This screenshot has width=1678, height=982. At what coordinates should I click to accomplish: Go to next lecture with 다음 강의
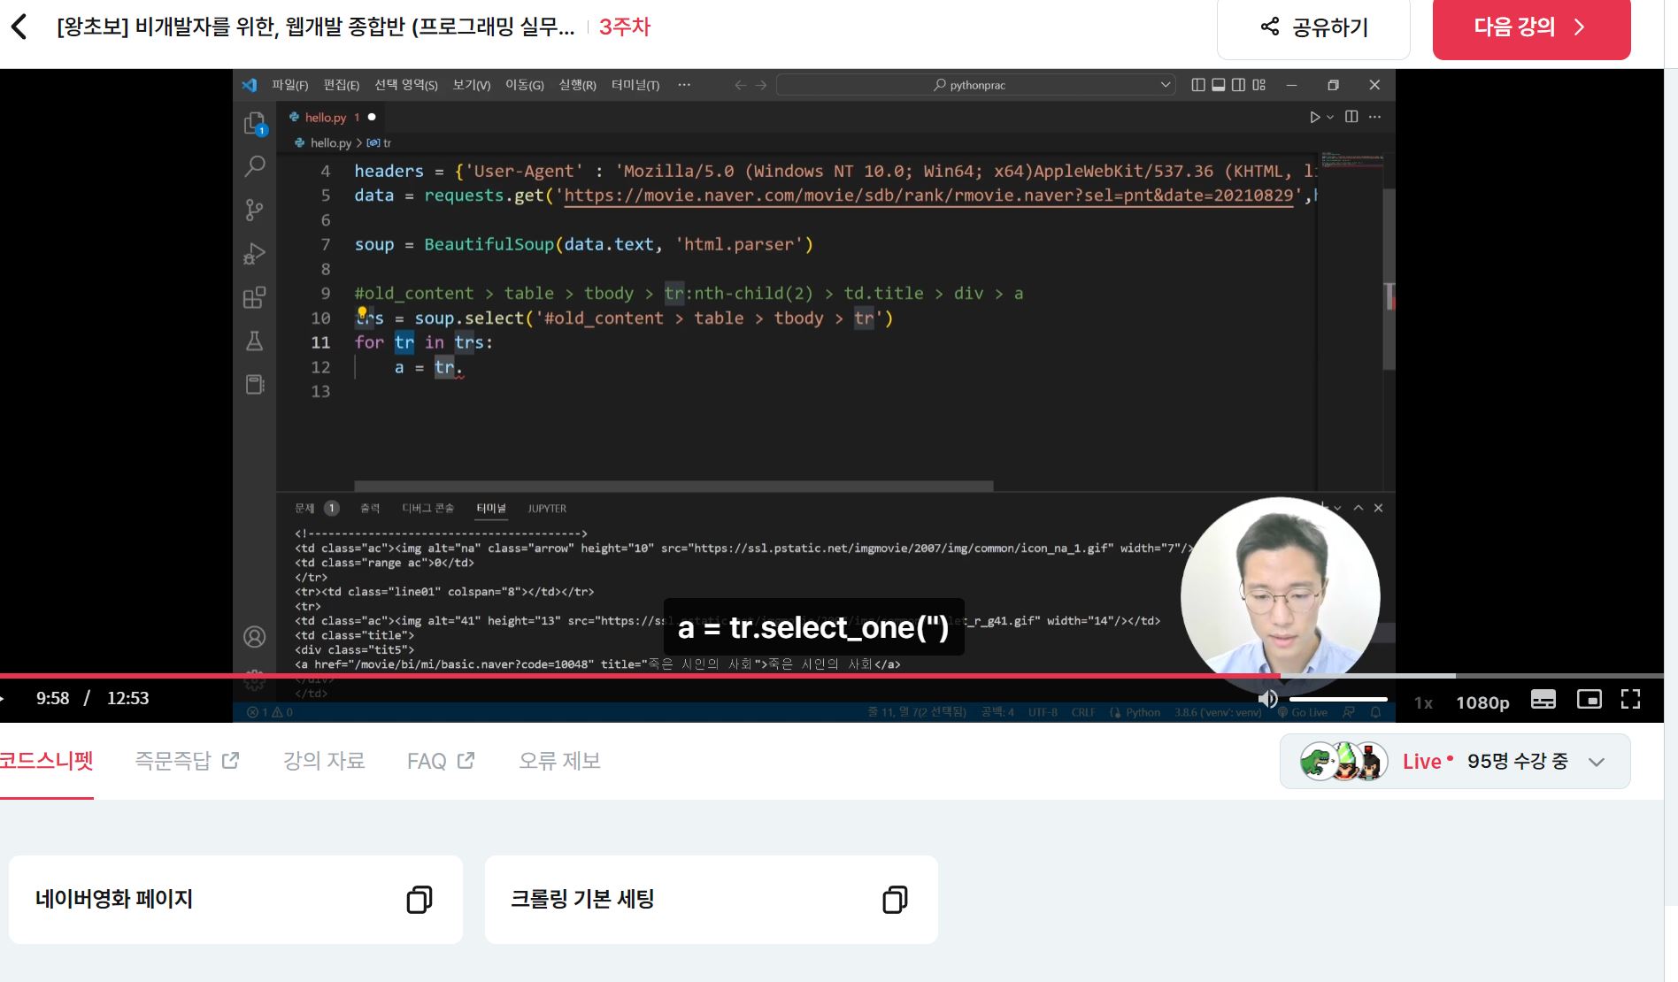coord(1531,27)
